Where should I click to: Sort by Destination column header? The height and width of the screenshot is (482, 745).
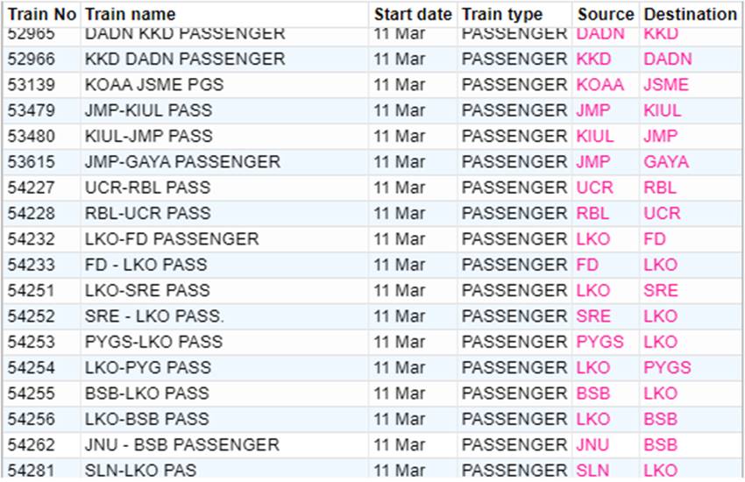690,14
